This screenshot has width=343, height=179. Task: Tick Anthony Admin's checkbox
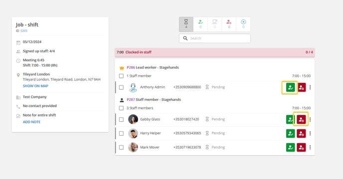[121, 88]
